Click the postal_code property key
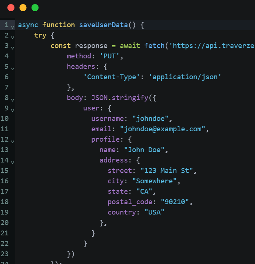 tap(130, 202)
